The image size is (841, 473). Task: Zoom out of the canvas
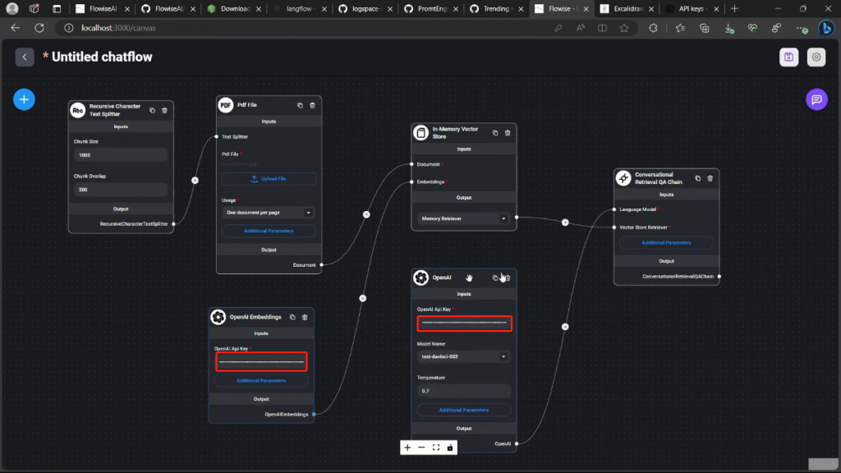[421, 448]
